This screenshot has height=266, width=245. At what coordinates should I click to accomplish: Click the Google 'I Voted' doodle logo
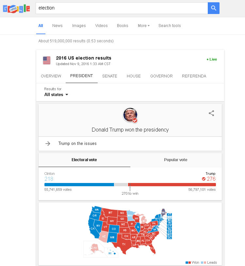tap(16, 9)
